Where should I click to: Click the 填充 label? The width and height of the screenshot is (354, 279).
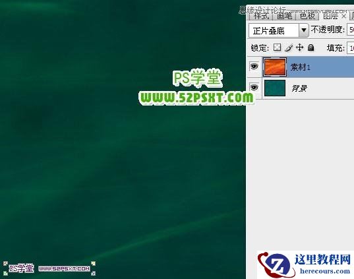coord(336,48)
